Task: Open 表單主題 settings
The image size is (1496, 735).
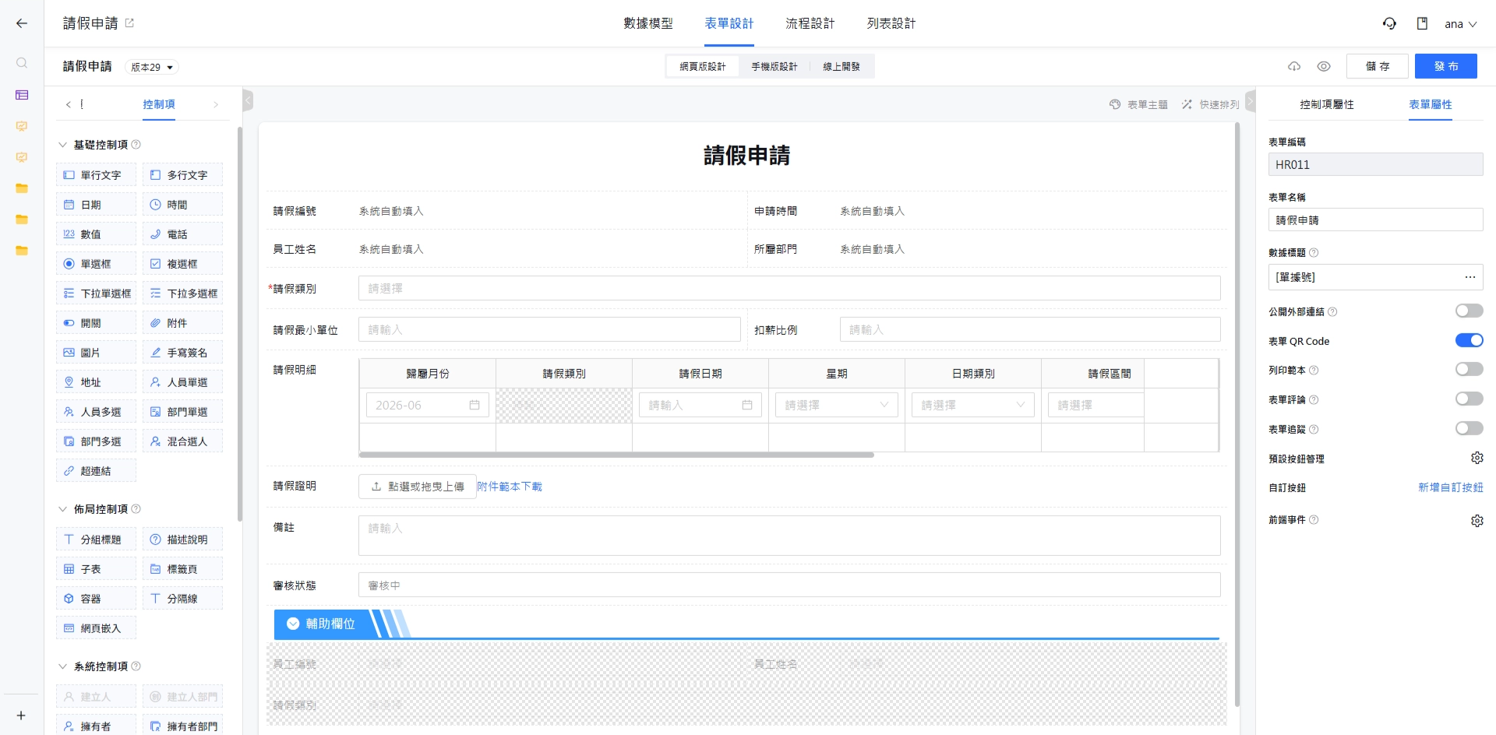Action: [x=1138, y=104]
